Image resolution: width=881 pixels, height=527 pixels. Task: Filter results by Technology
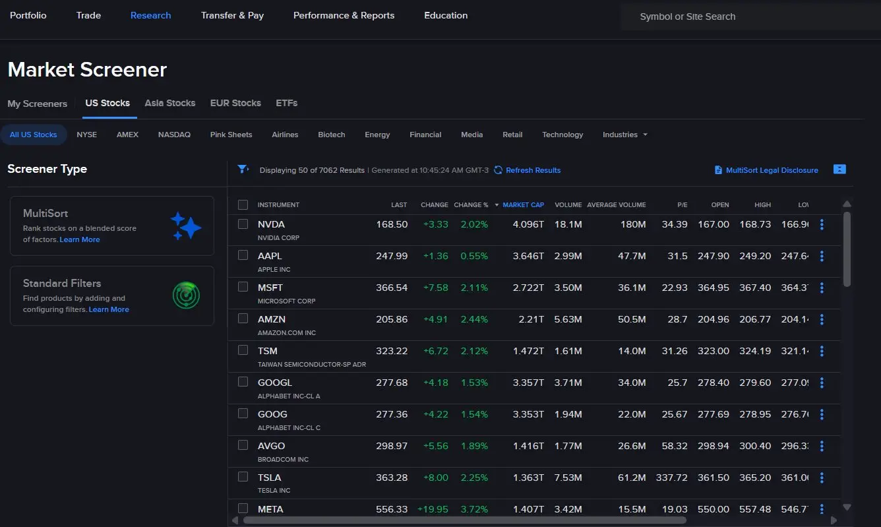562,135
